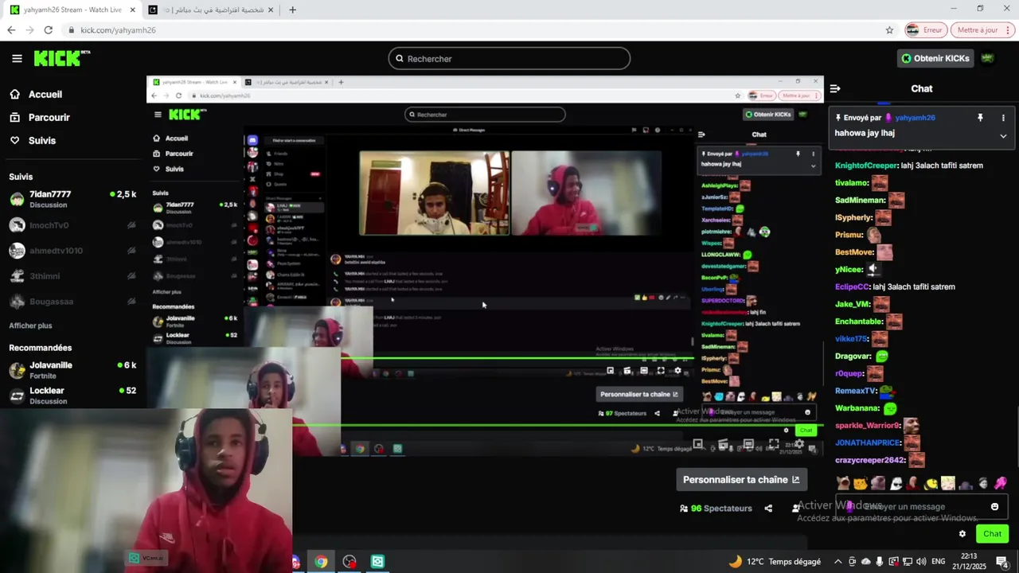The height and width of the screenshot is (573, 1019).
Task: Open recommended channel Locklear
Action: 72,396
